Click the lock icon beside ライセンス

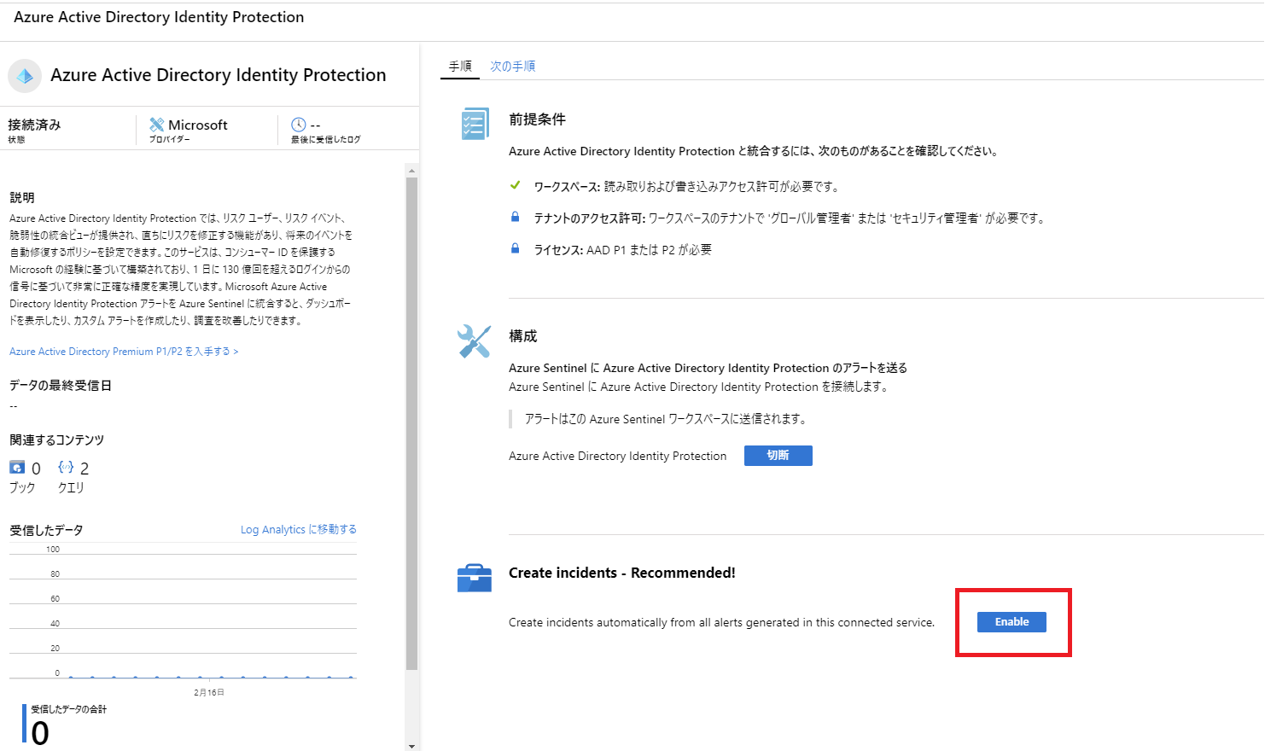pos(515,249)
